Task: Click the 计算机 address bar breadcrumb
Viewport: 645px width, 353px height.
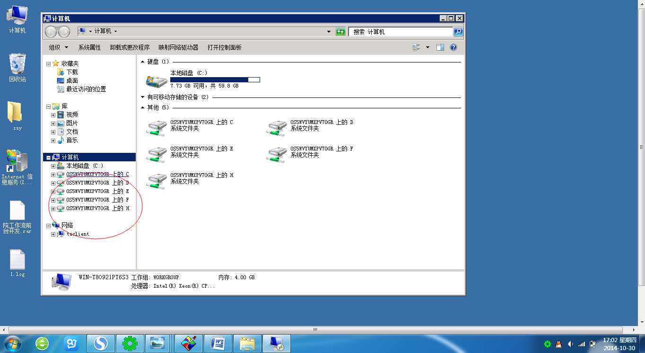Action: [103, 31]
